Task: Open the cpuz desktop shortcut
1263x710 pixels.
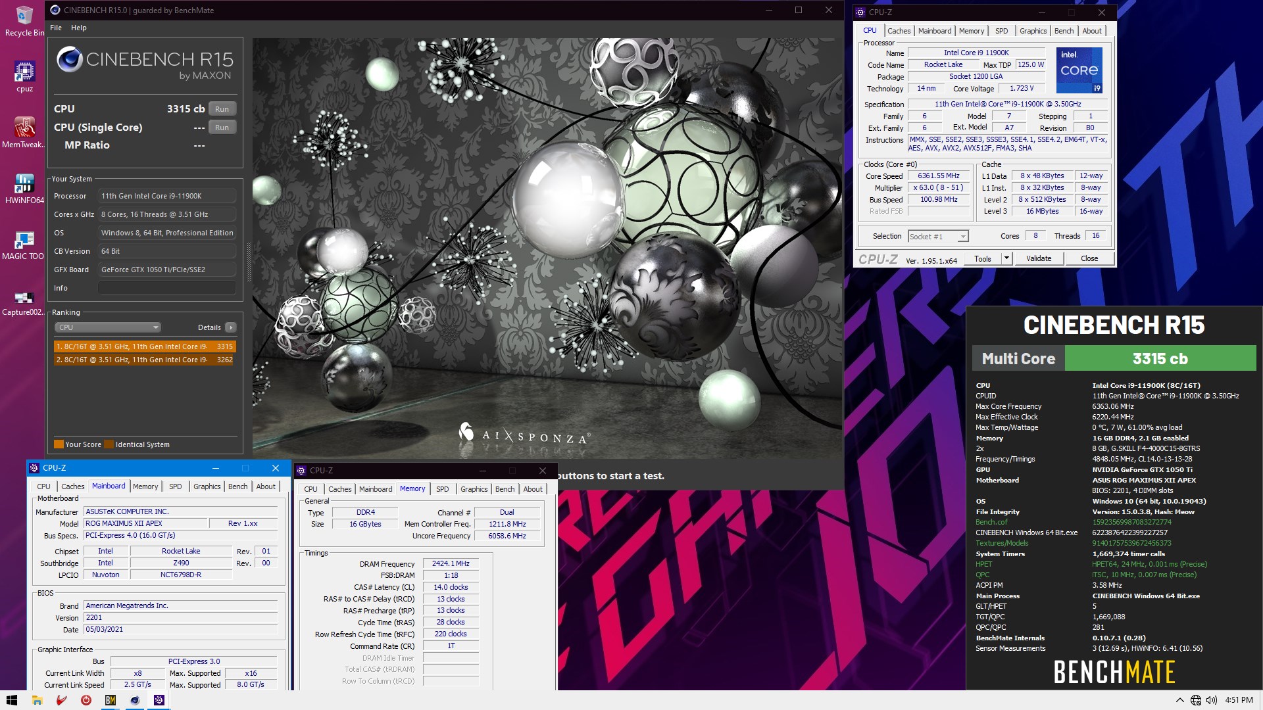Action: pos(24,76)
